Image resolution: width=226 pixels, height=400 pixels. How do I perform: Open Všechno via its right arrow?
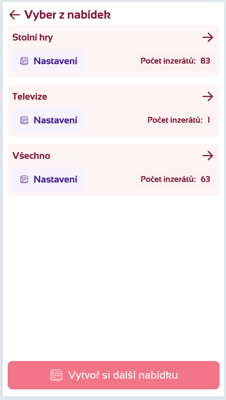tap(208, 156)
